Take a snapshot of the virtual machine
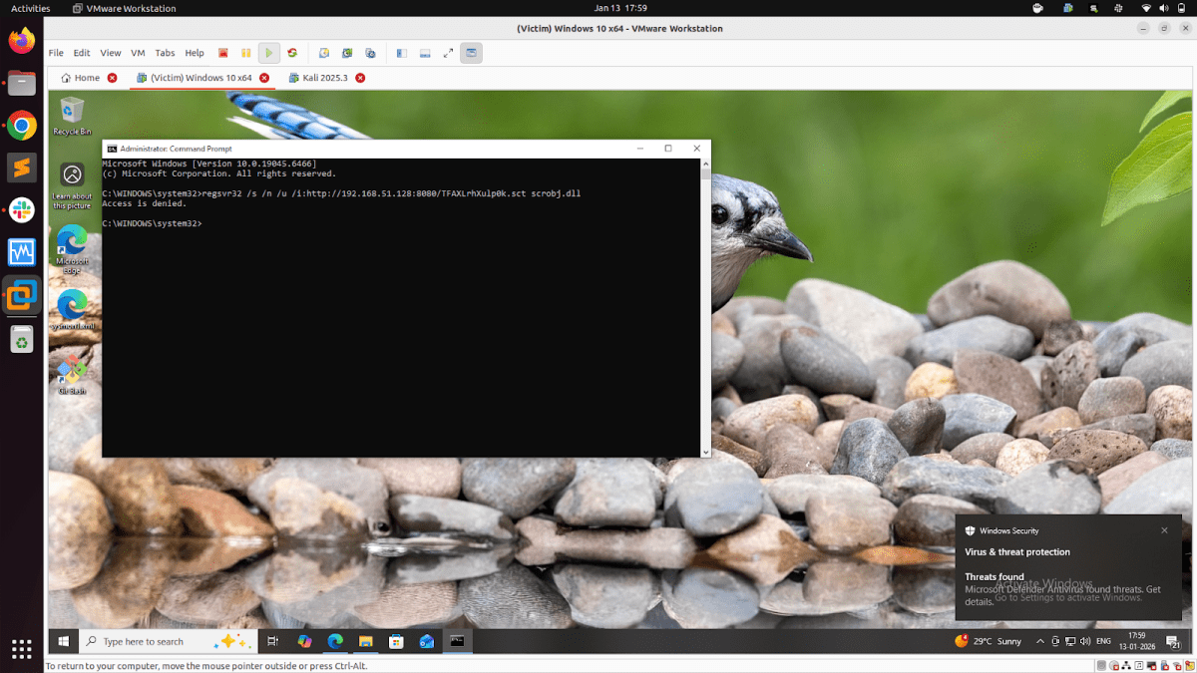1197x673 pixels. (323, 53)
